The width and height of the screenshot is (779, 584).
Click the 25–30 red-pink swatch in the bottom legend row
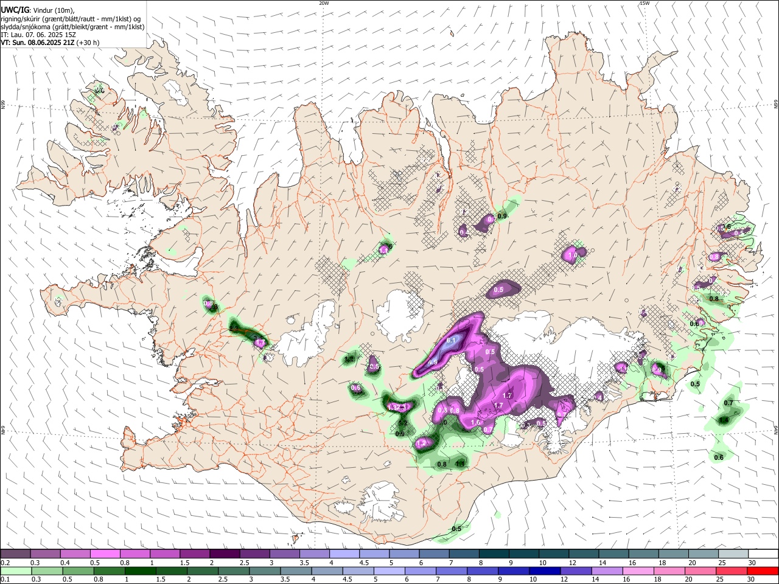pos(731,571)
